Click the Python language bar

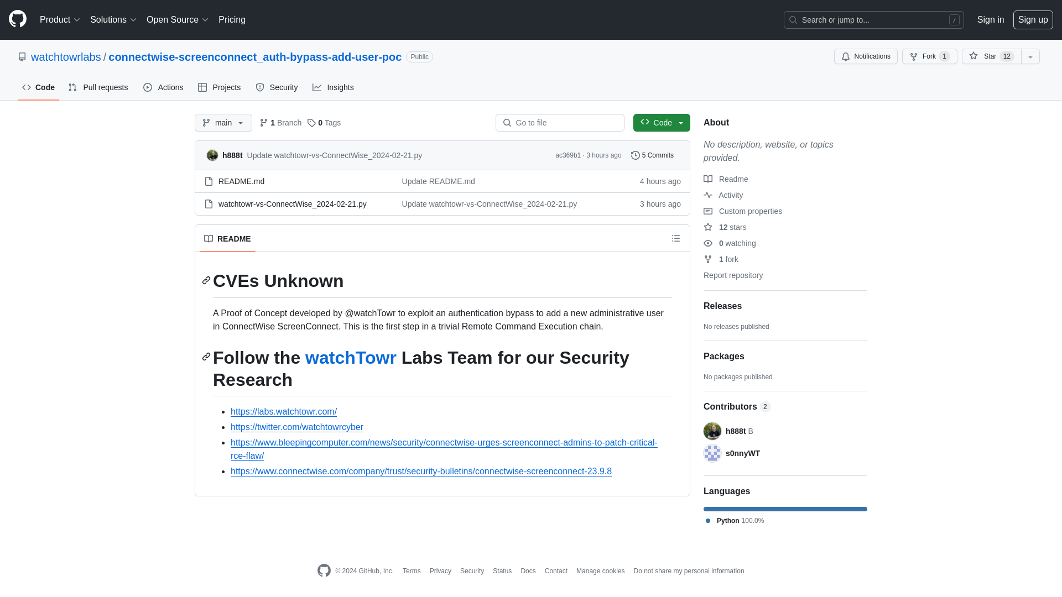[785, 508]
